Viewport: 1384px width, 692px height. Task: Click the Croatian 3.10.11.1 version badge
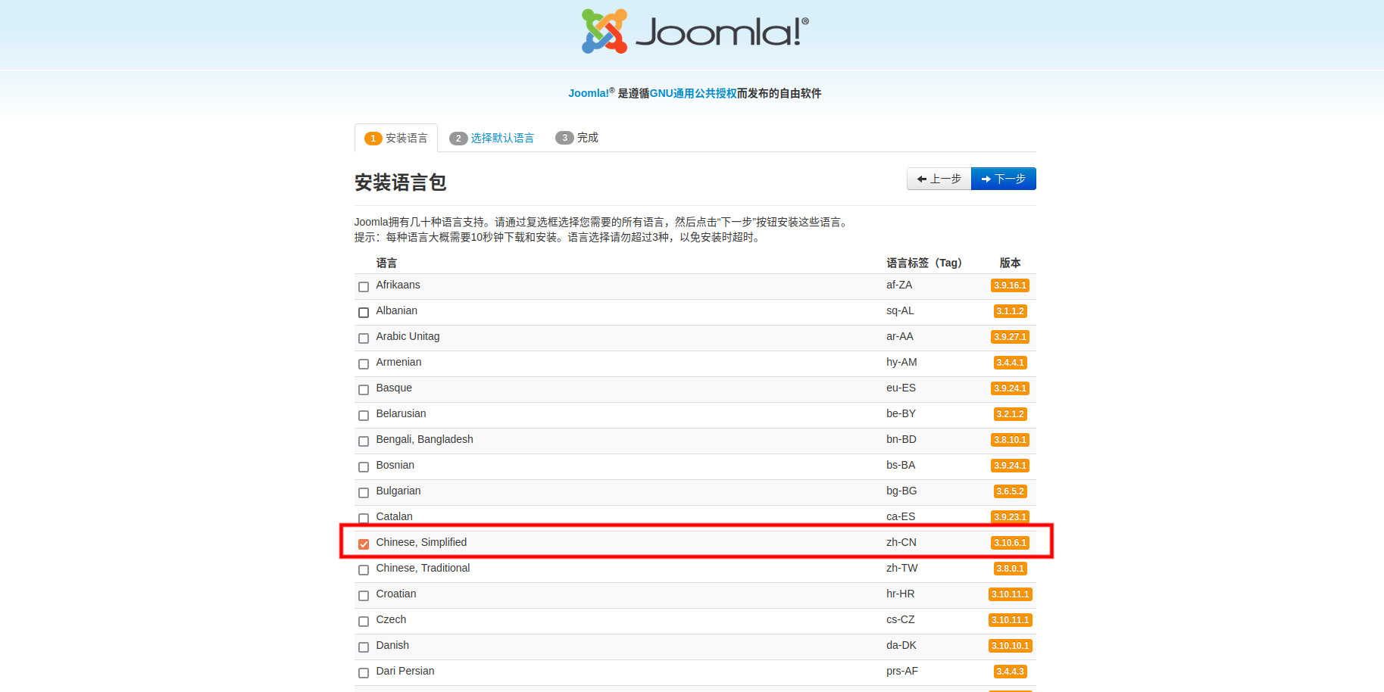(x=1010, y=594)
